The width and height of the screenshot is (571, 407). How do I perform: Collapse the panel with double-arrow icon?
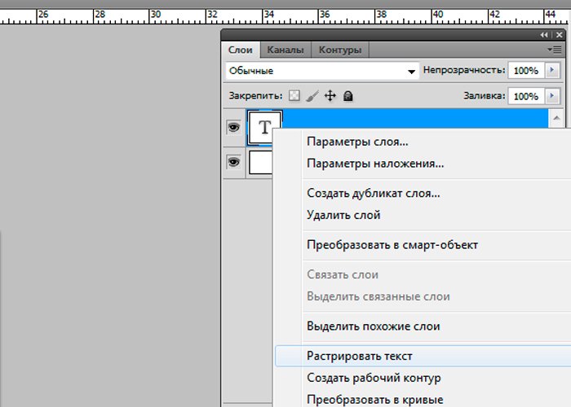click(545, 35)
